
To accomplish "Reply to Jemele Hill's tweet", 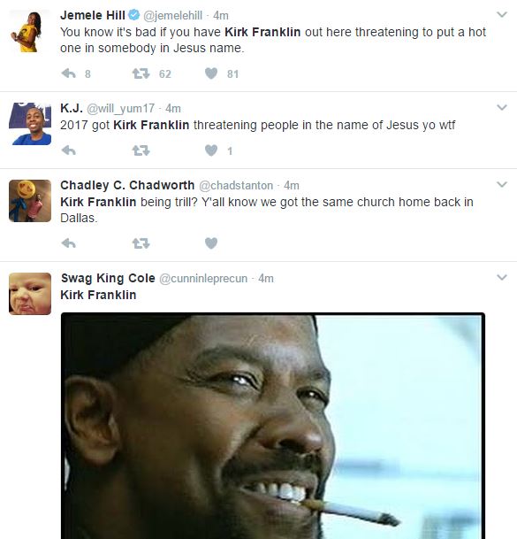I will 69,73.
